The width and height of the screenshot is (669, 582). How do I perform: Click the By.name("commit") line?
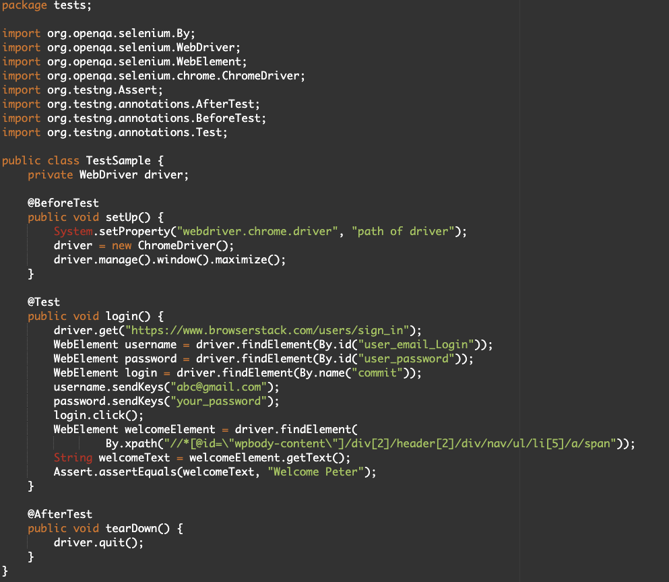[x=238, y=373]
